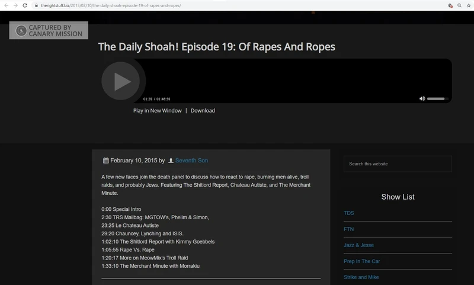This screenshot has width=474, height=285.
Task: Open Prep In The Car show link
Action: 361,261
